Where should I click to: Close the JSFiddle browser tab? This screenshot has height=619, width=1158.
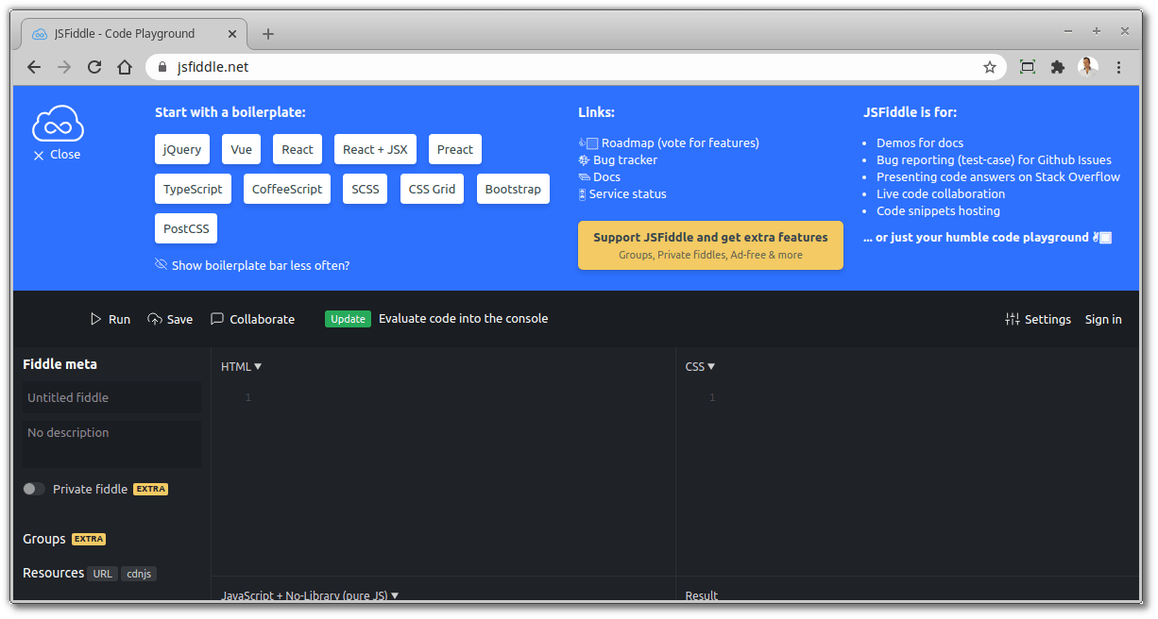[x=232, y=34]
